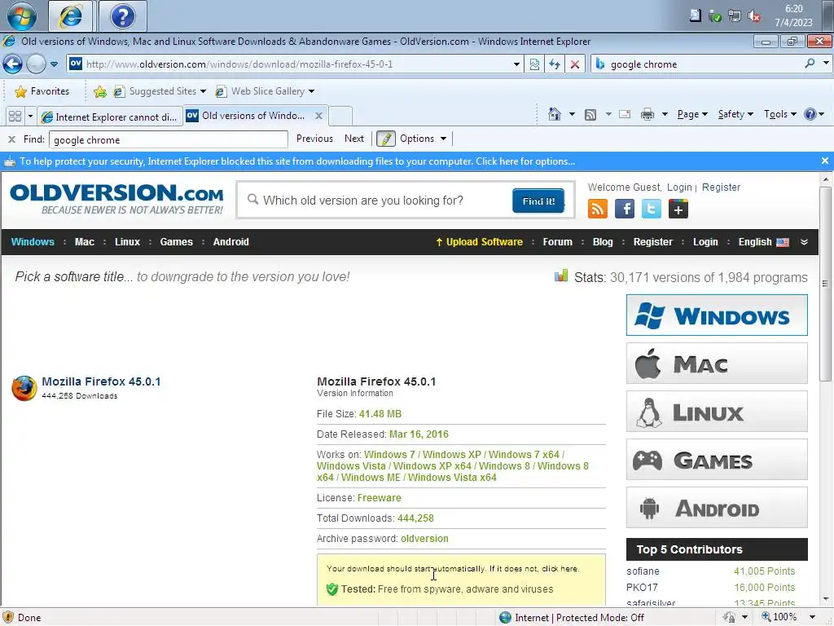The height and width of the screenshot is (626, 834).
Task: Click the blue Help question icon
Action: tap(810, 114)
